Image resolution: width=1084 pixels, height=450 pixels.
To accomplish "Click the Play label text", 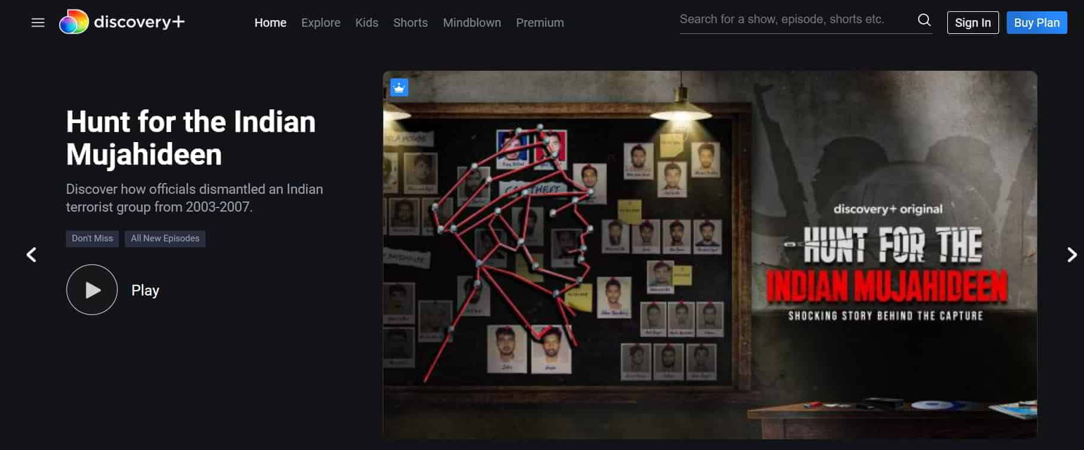I will click(145, 290).
